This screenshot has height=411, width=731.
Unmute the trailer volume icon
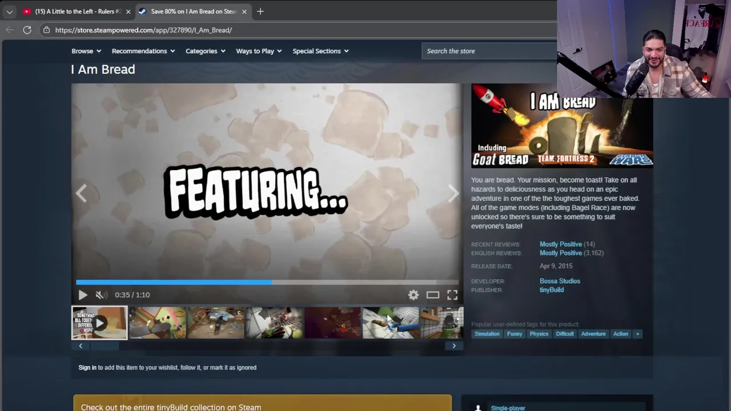[101, 295]
